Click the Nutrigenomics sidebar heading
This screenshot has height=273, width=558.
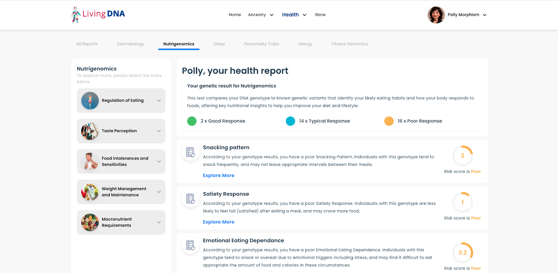(x=97, y=69)
